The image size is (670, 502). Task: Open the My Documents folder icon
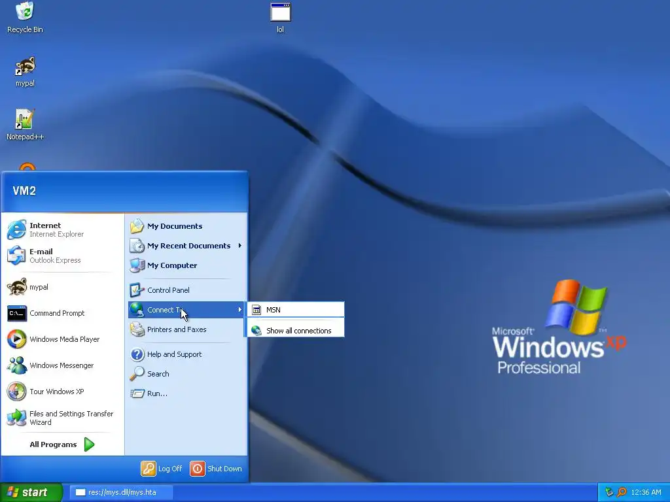pos(137,226)
